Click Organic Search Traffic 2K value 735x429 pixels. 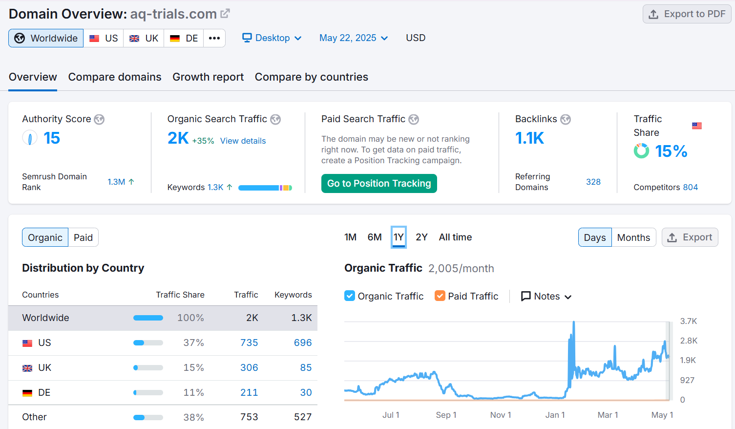[178, 138]
